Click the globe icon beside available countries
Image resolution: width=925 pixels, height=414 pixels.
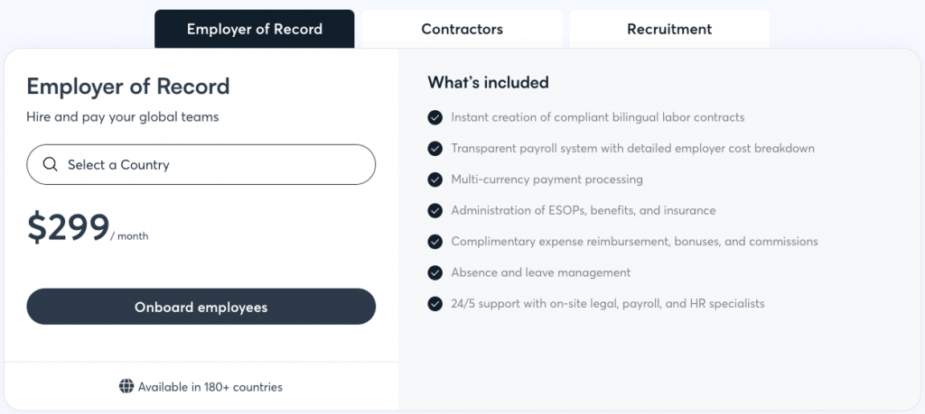point(126,387)
